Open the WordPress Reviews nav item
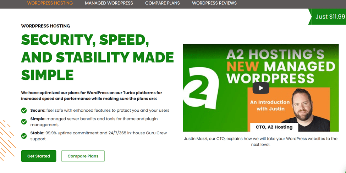The image size is (346, 173). [214, 3]
